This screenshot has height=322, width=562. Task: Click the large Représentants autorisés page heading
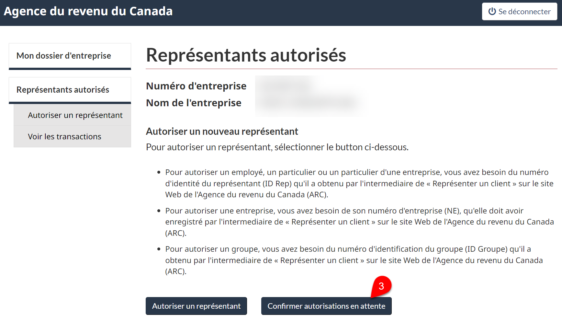[246, 55]
